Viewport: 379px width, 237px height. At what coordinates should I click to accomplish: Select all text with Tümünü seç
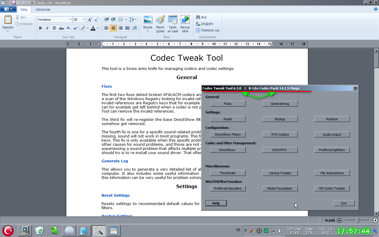(208, 30)
